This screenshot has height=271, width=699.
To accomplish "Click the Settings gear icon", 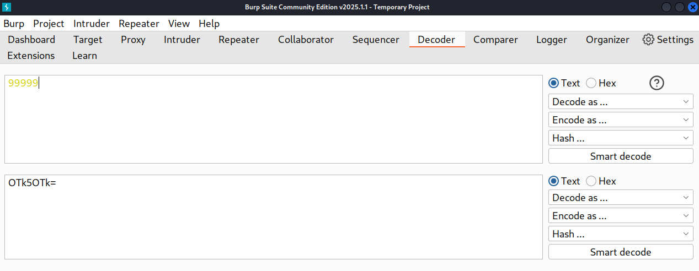I will pos(648,40).
